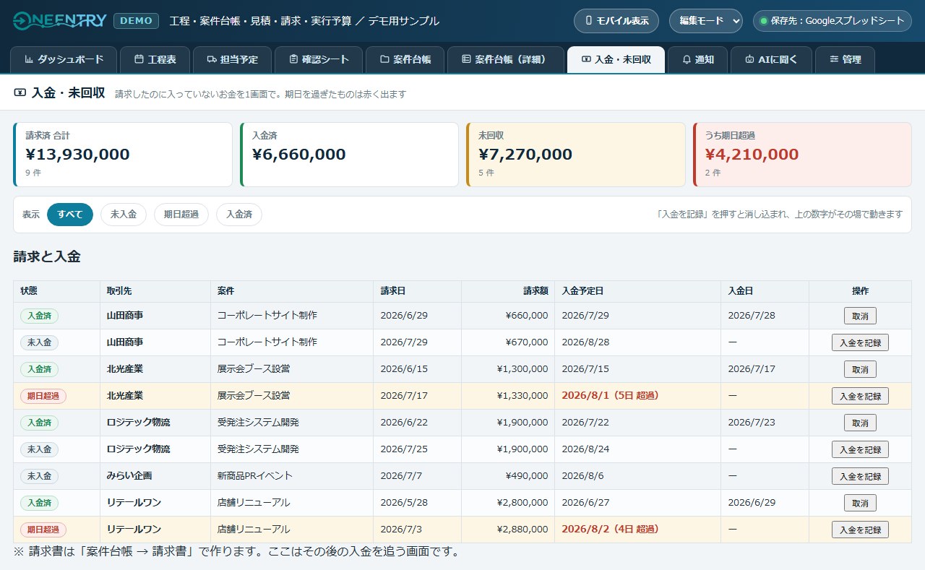Click the 入金予定日 column header
925x570 pixels.
[x=638, y=291]
